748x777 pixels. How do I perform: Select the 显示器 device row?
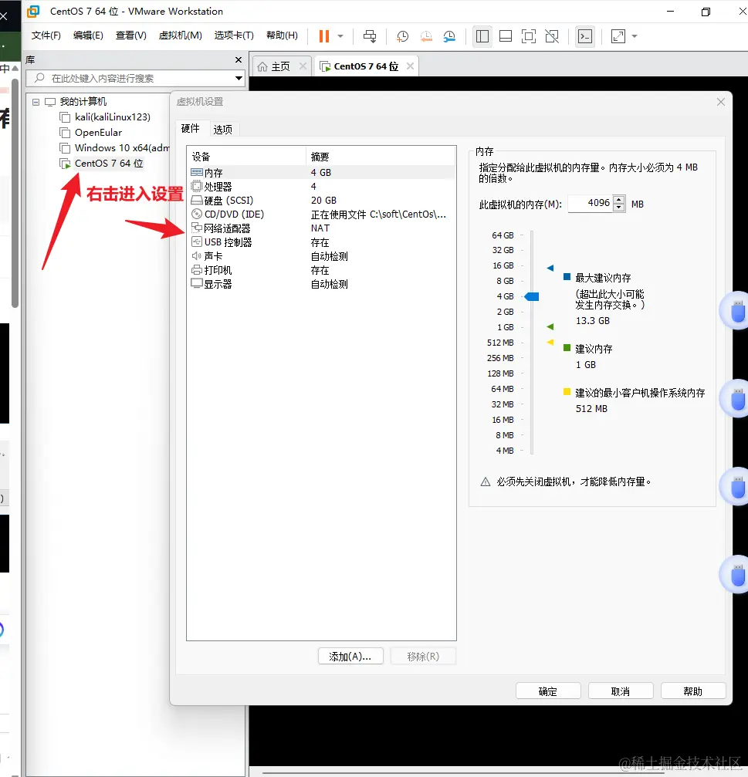[x=321, y=284]
